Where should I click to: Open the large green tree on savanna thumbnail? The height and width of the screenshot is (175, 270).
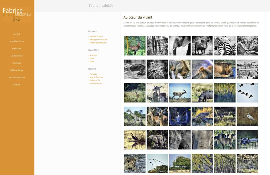click(180, 163)
